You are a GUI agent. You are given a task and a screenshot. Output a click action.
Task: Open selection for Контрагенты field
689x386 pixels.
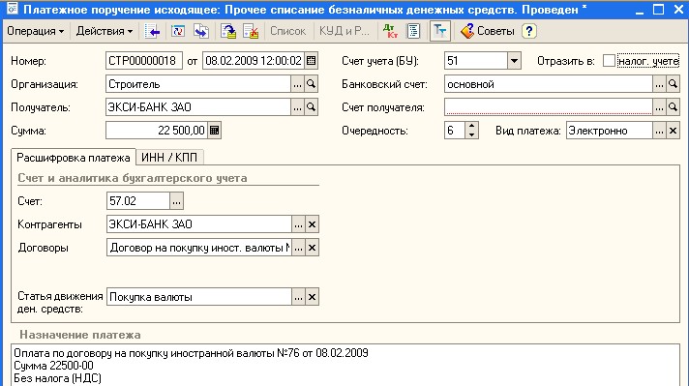click(298, 224)
